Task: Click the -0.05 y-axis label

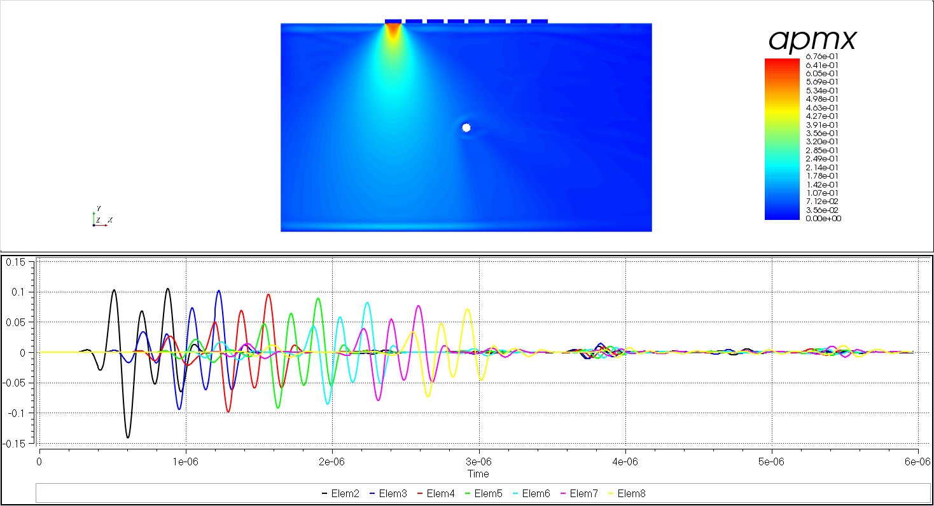Action: click(x=15, y=383)
